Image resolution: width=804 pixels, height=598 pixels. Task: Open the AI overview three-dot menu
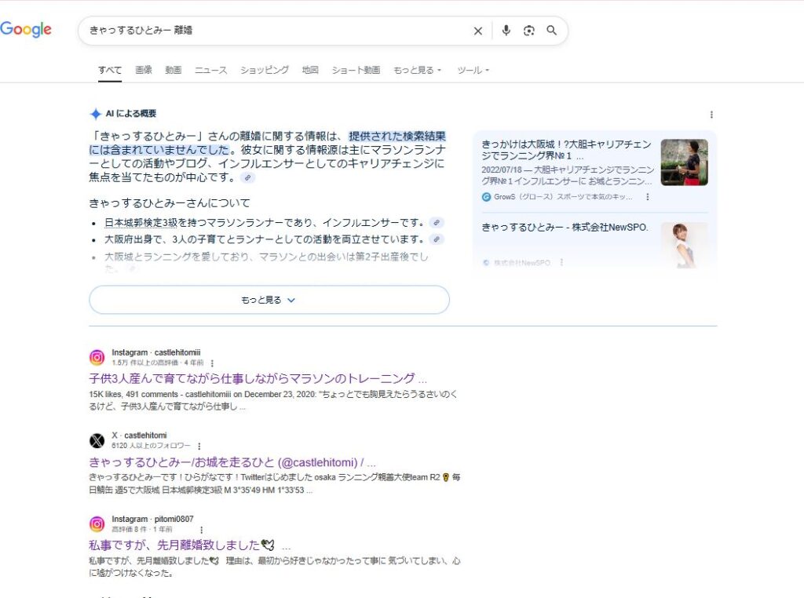click(x=711, y=115)
